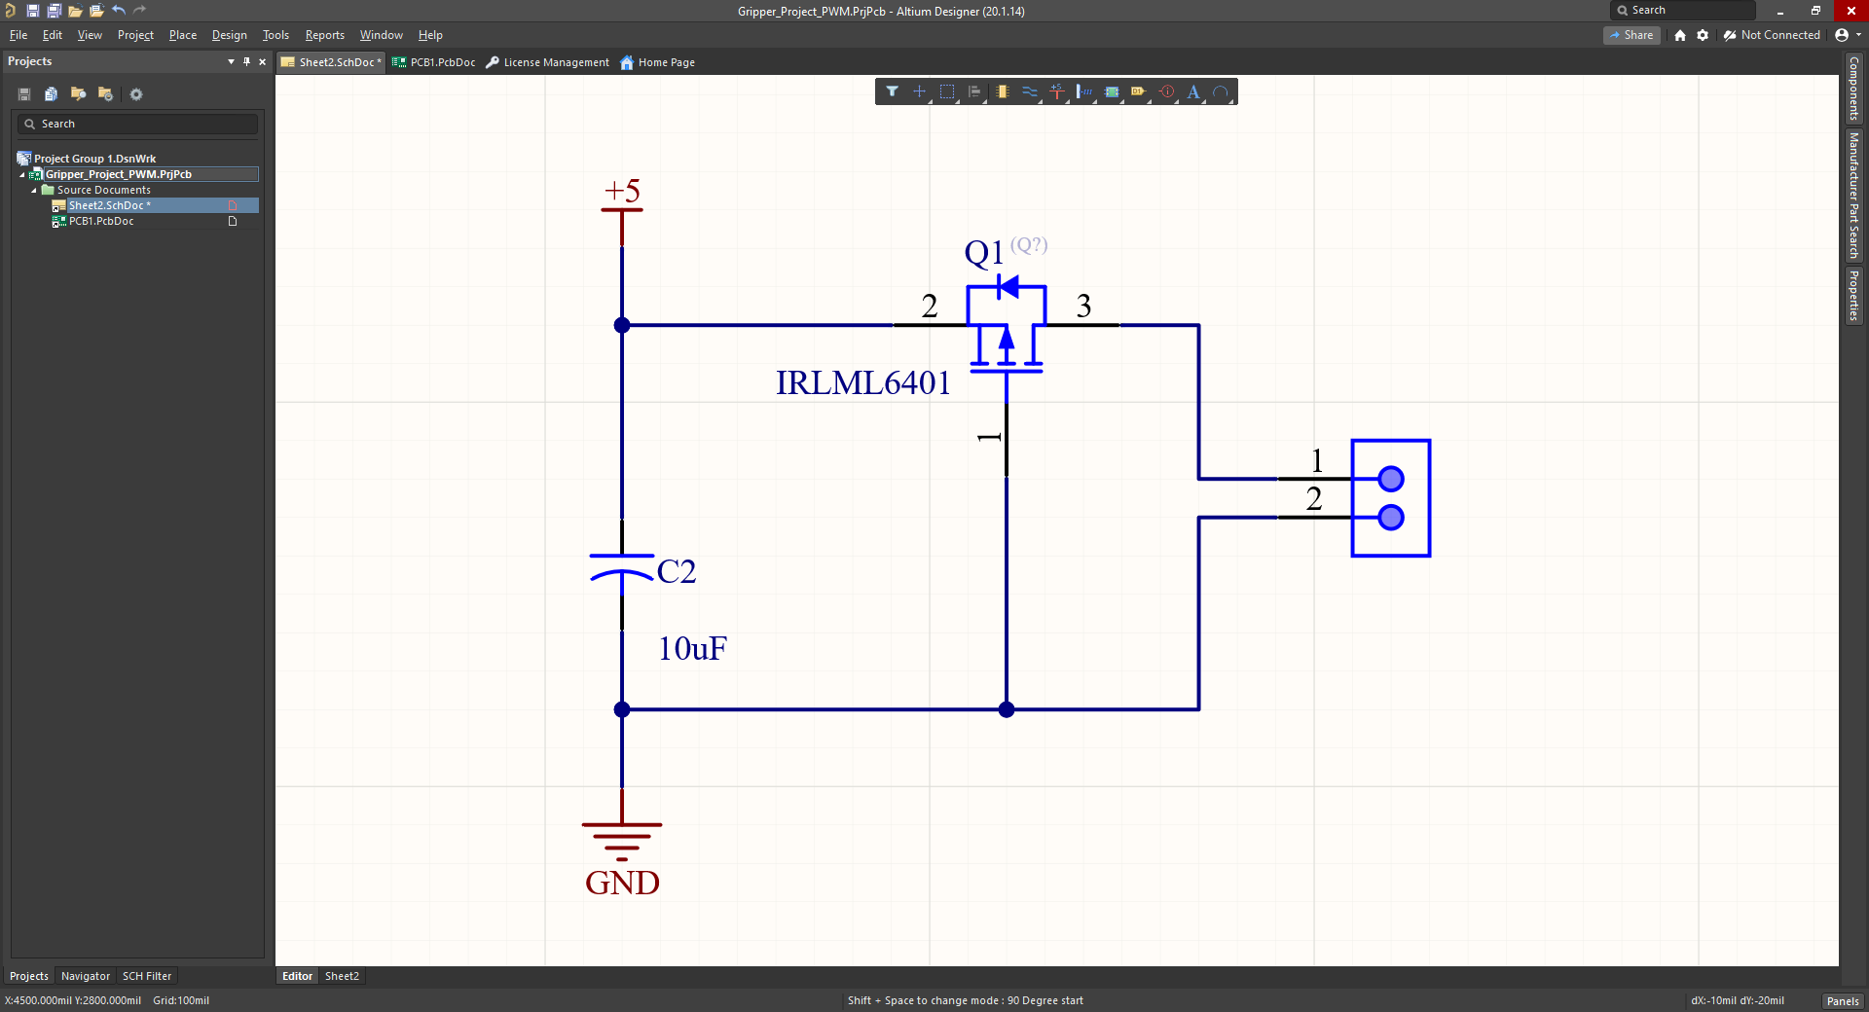Click the IRLML6401 component label

tap(863, 382)
